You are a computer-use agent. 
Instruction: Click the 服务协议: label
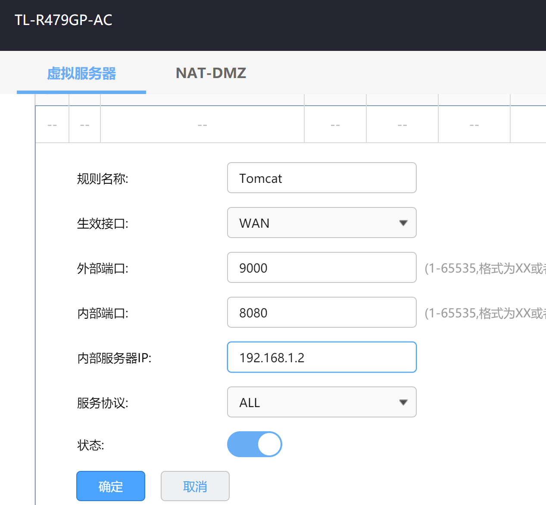click(x=103, y=403)
